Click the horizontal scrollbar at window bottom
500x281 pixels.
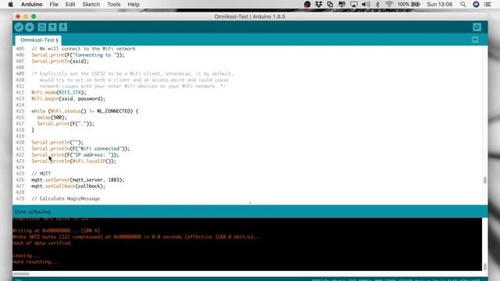21,274
